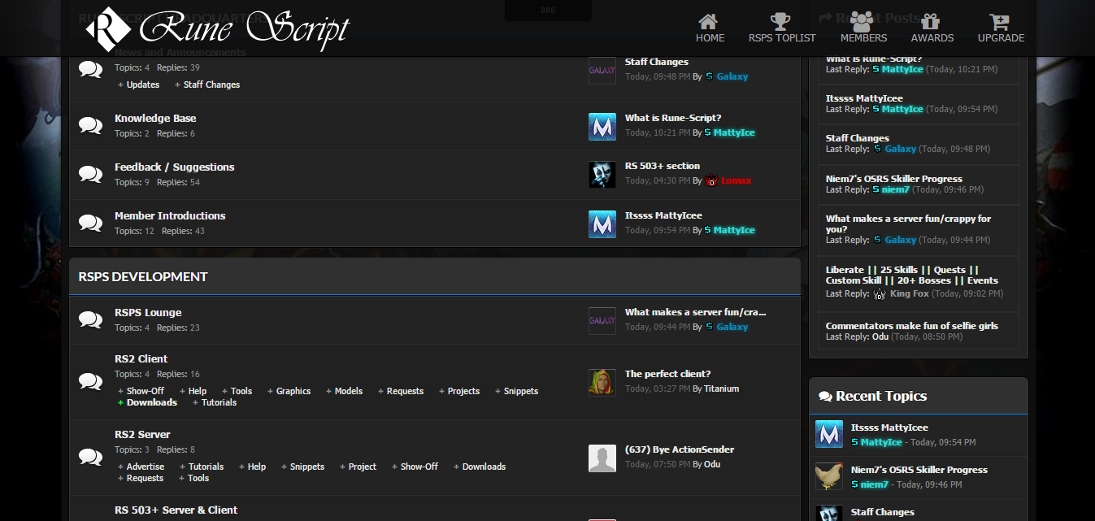Image resolution: width=1095 pixels, height=521 pixels.
Task: Open Titanium avatar beside The perfect client?
Action: click(602, 382)
